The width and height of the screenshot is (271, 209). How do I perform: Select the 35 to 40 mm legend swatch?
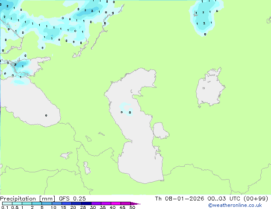(x=106, y=203)
